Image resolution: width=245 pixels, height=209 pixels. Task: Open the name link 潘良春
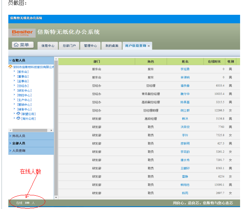(x=185, y=86)
